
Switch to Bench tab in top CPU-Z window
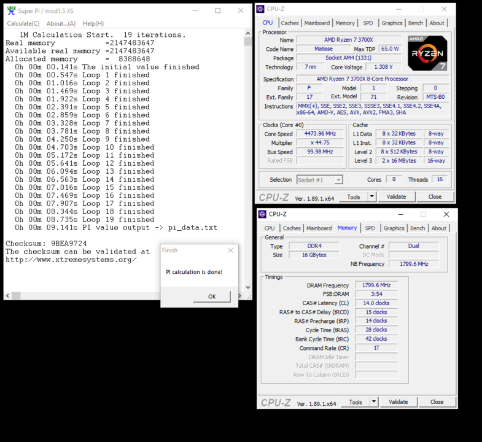click(x=416, y=23)
